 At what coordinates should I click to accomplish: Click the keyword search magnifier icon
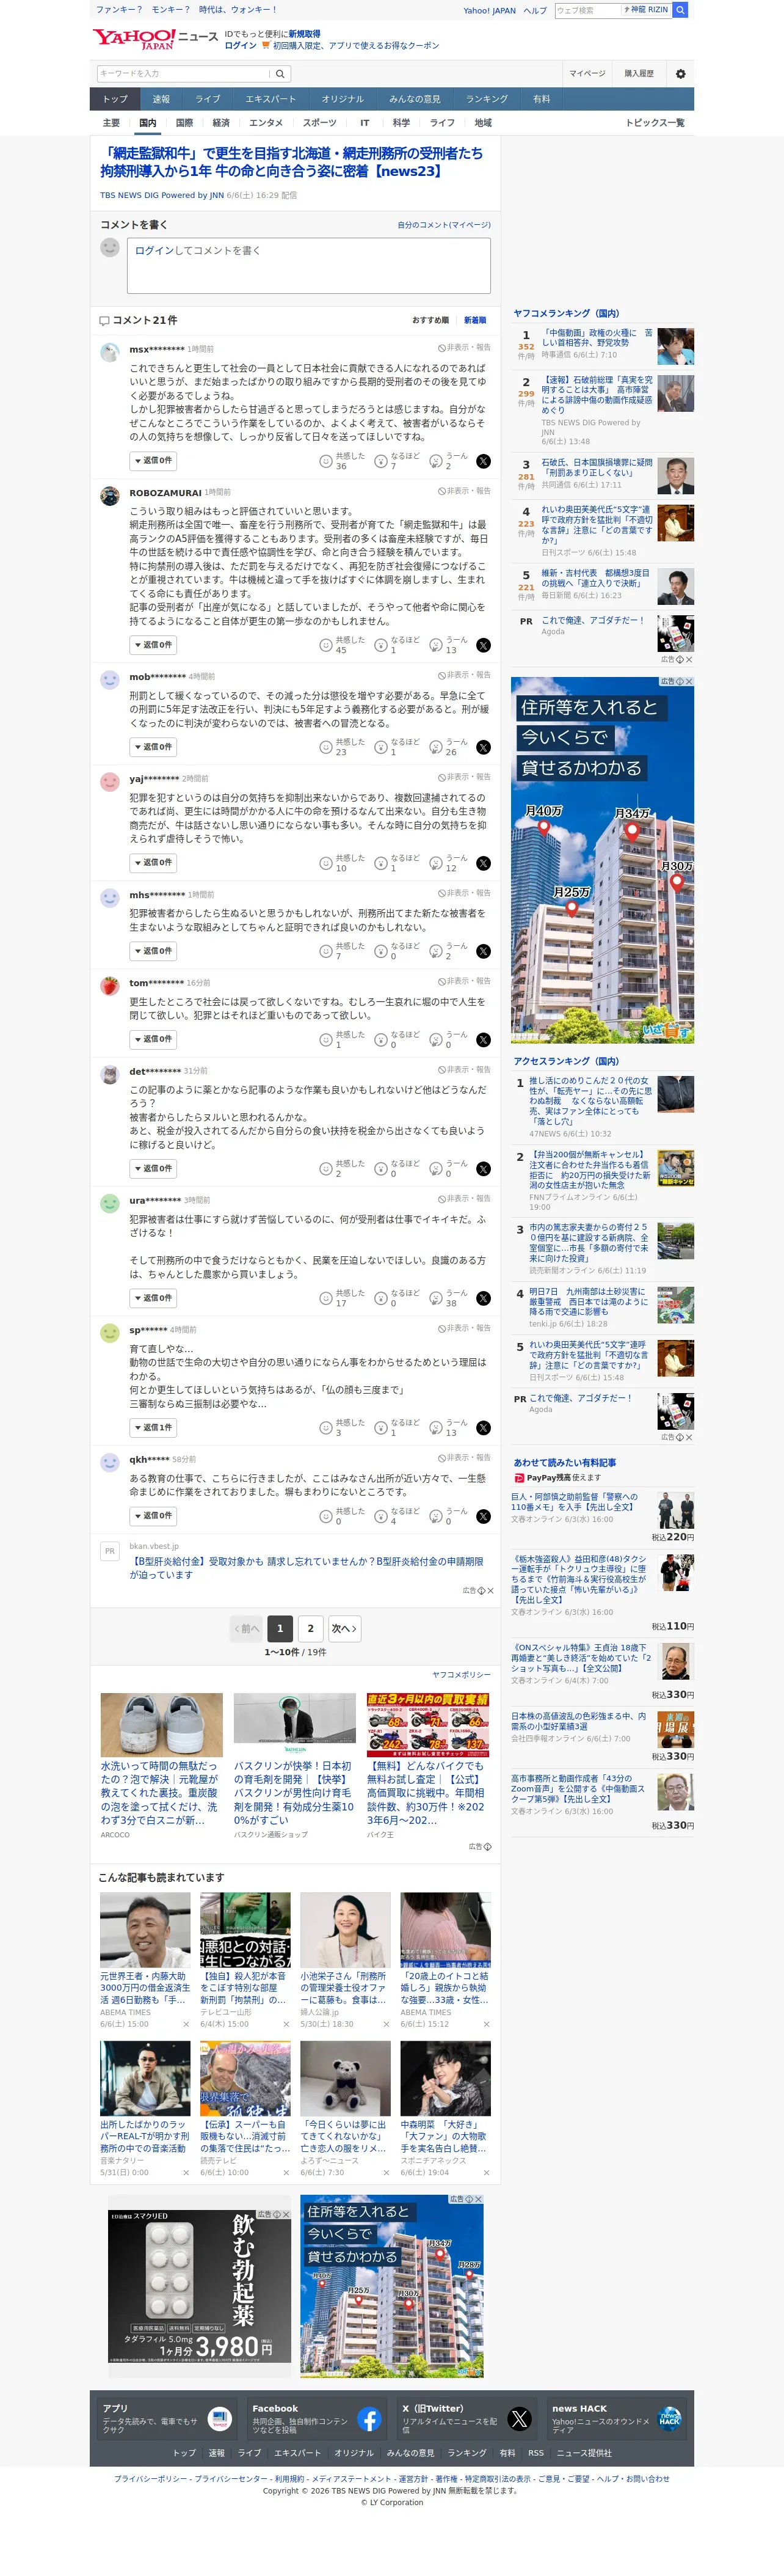pyautogui.click(x=281, y=73)
